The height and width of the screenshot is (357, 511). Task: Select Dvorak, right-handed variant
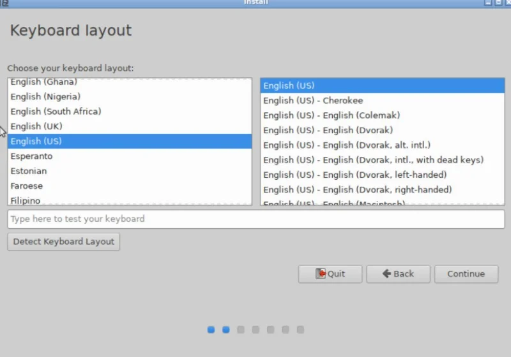tap(382, 190)
